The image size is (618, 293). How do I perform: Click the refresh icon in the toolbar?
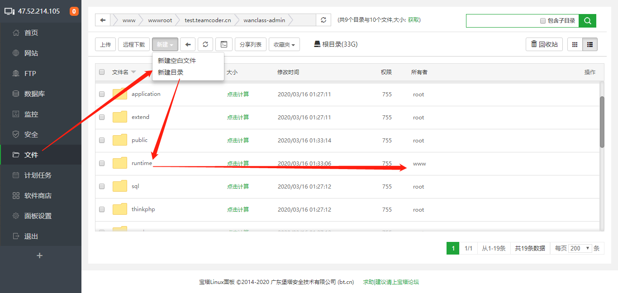click(x=205, y=44)
